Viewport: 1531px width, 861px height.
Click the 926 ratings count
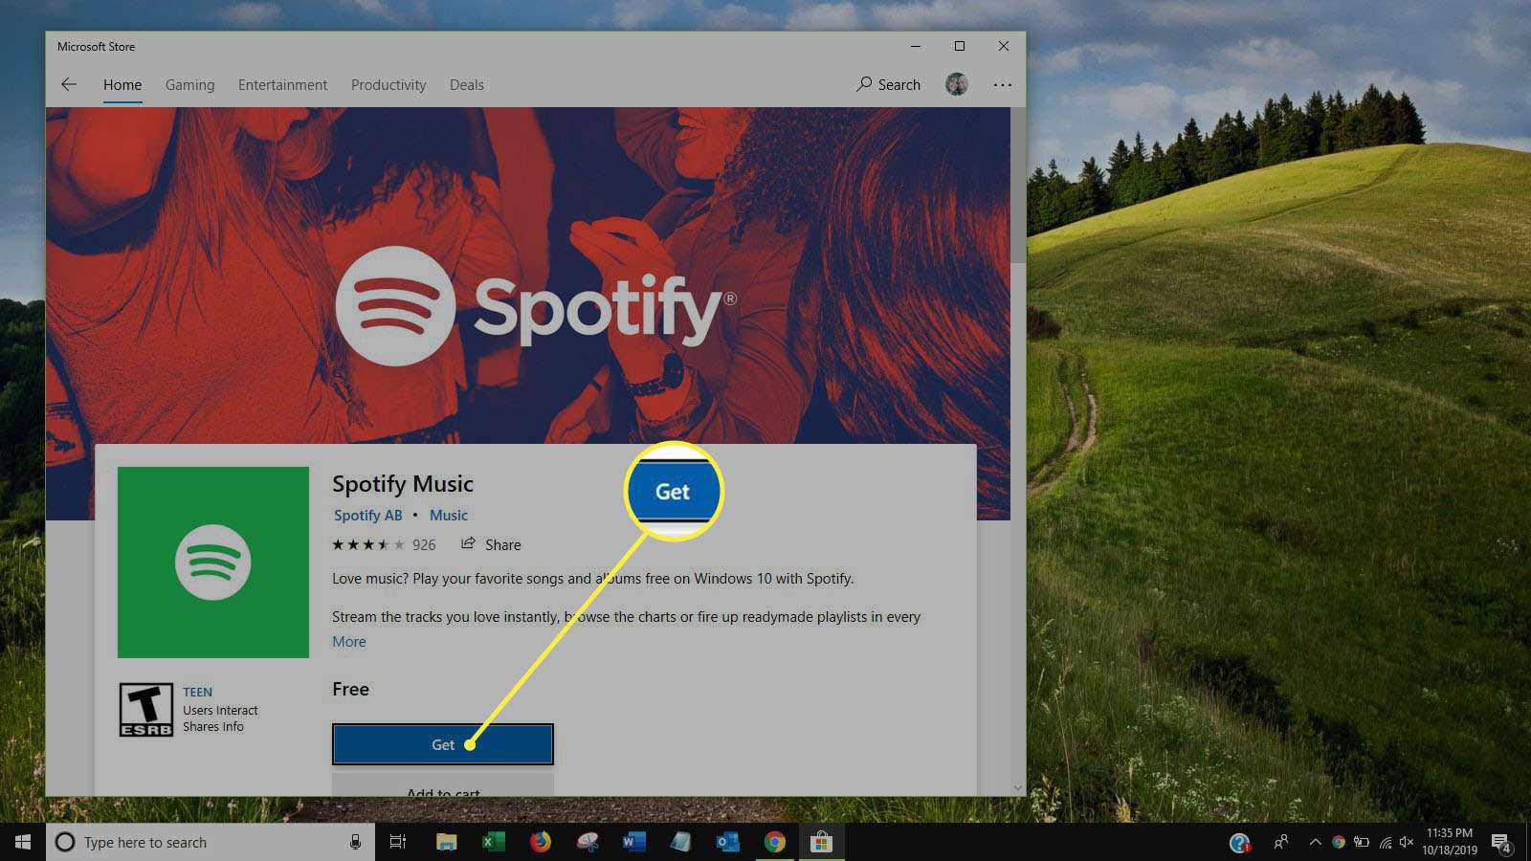424,544
